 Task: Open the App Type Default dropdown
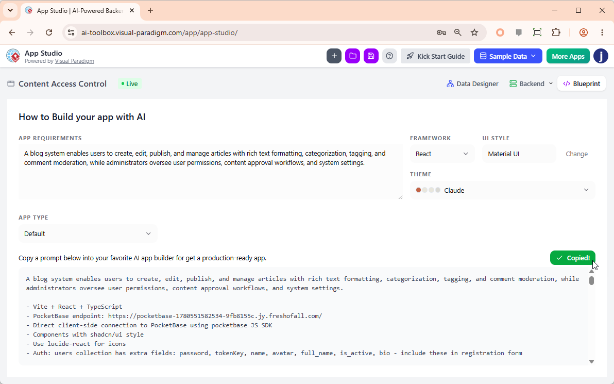click(88, 234)
